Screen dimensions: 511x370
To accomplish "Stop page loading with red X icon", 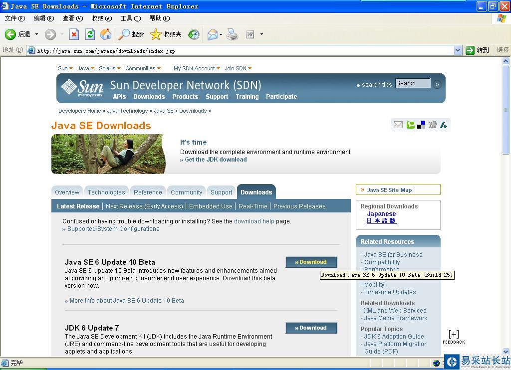I will click(74, 34).
